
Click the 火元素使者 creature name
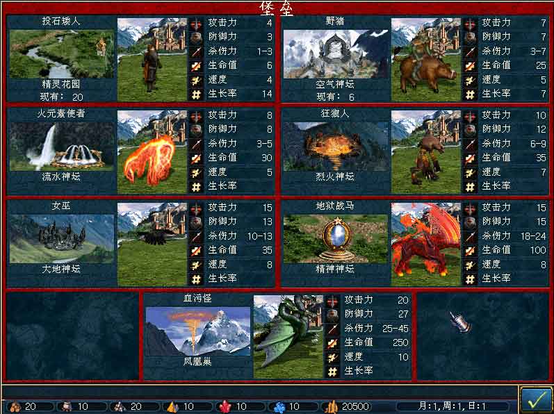pos(61,114)
